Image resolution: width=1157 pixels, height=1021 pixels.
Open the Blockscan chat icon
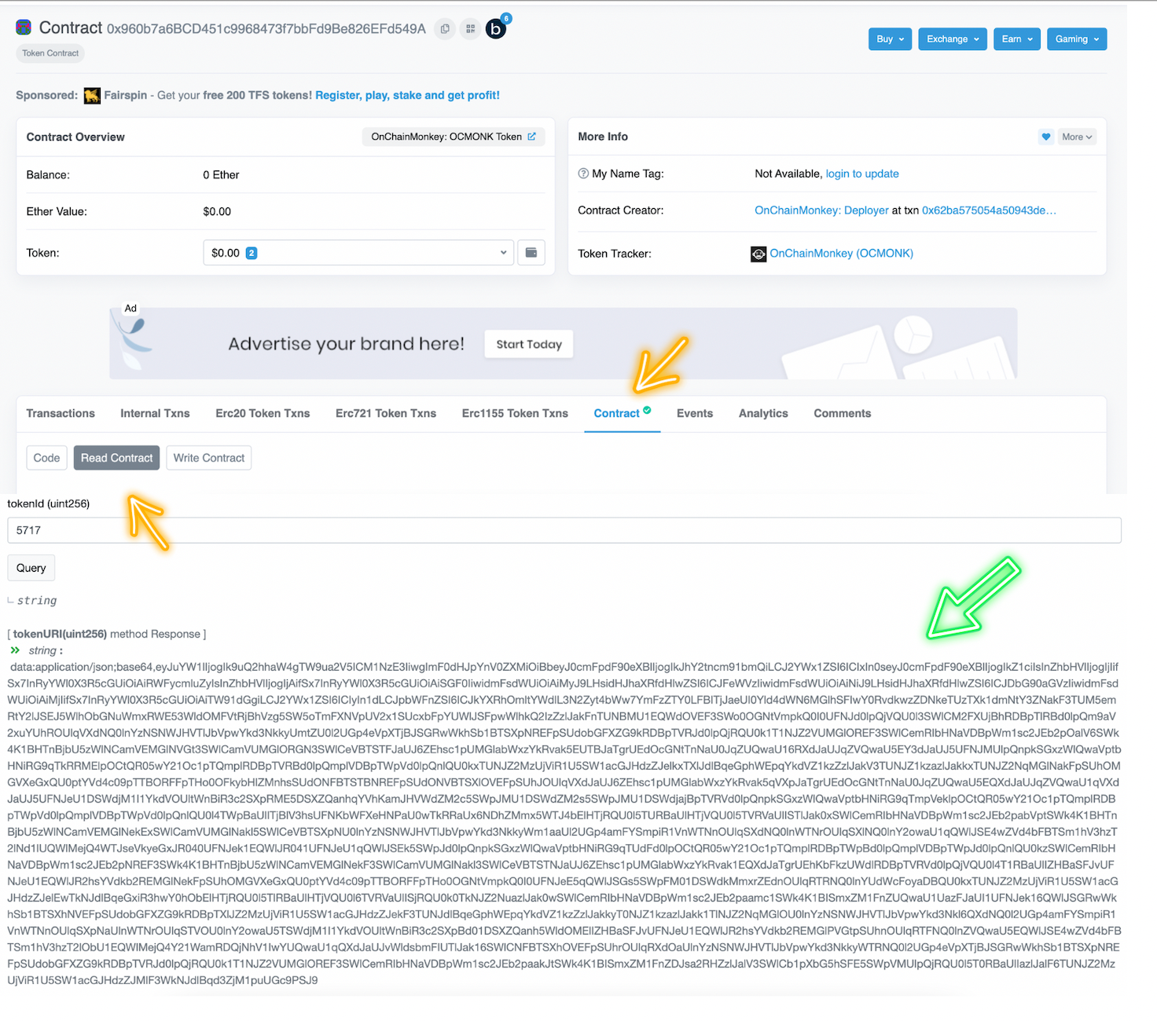[496, 29]
